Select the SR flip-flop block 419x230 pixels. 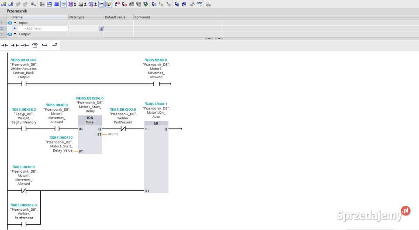[x=156, y=157]
